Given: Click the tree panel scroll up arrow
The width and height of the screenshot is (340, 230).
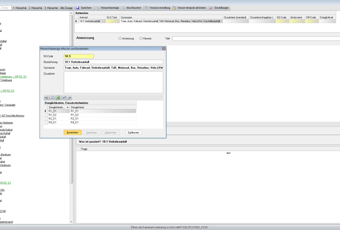Looking at the screenshot, I should tap(71, 13).
